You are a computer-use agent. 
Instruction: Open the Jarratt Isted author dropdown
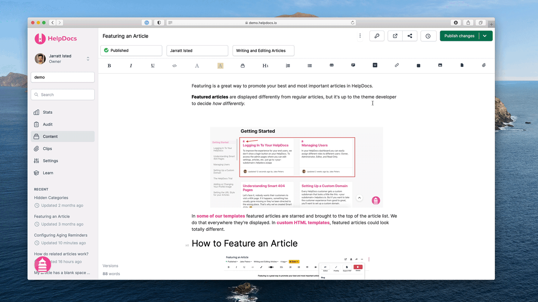[197, 50]
